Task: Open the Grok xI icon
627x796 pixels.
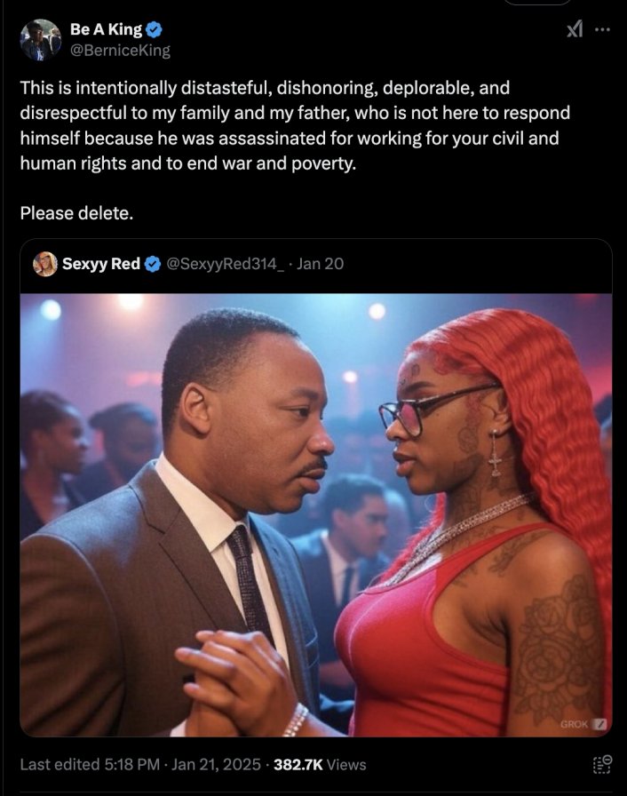Action: coord(575,29)
